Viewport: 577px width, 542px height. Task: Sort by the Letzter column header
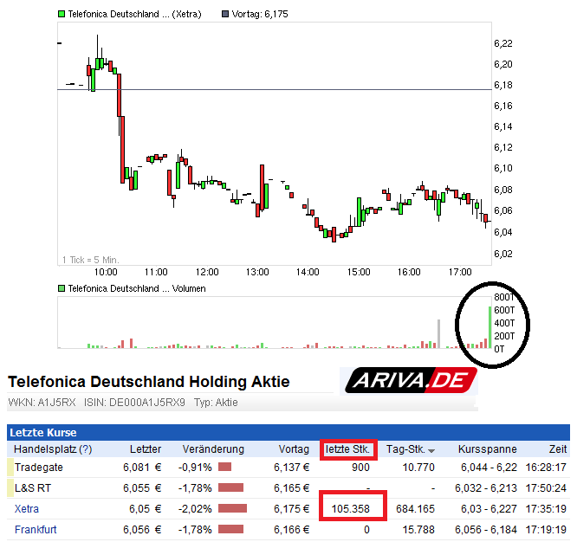pos(146,449)
